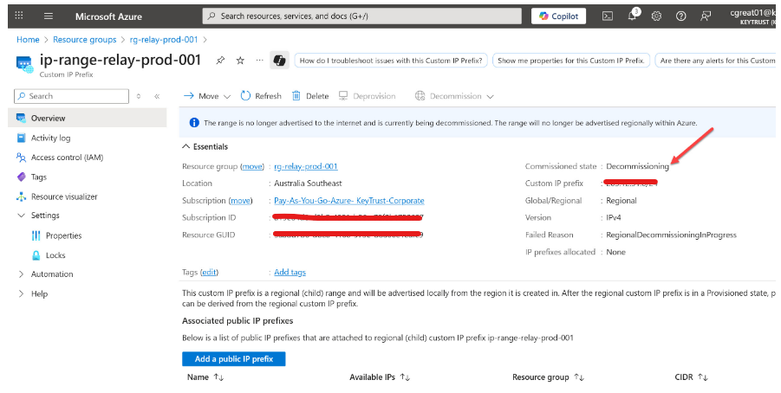Open portal settings gear
Image resolution: width=781 pixels, height=393 pixels.
pos(656,16)
